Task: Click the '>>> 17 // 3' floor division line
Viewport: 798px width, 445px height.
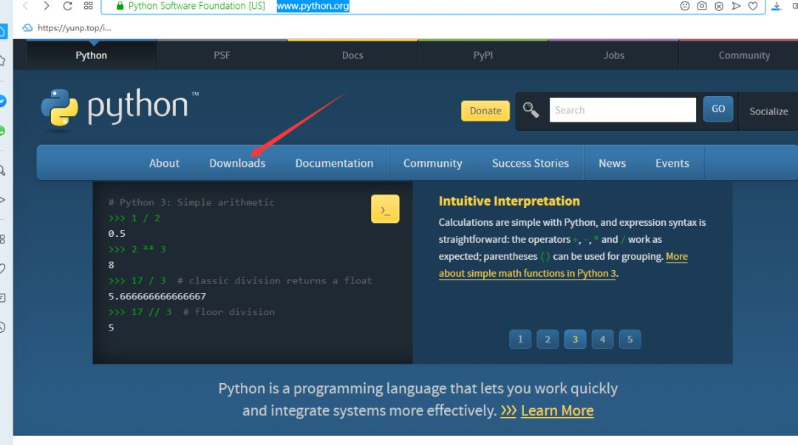Action: pos(191,311)
